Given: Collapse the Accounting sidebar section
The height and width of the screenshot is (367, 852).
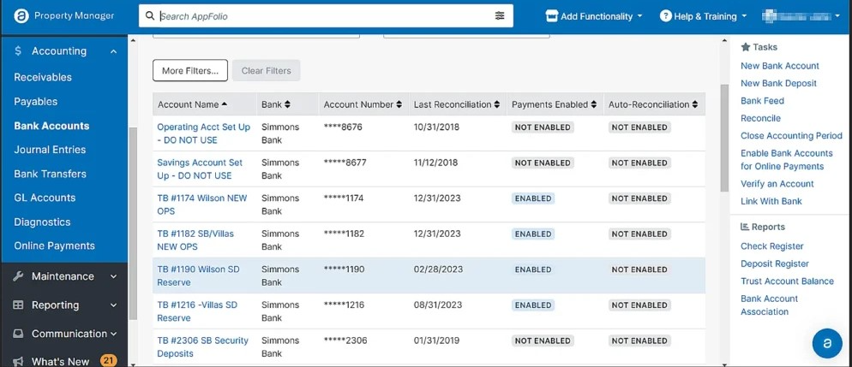Looking at the screenshot, I should point(113,51).
